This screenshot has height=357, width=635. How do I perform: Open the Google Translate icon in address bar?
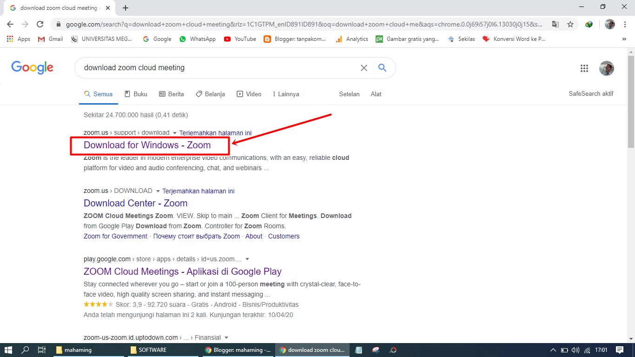click(555, 24)
